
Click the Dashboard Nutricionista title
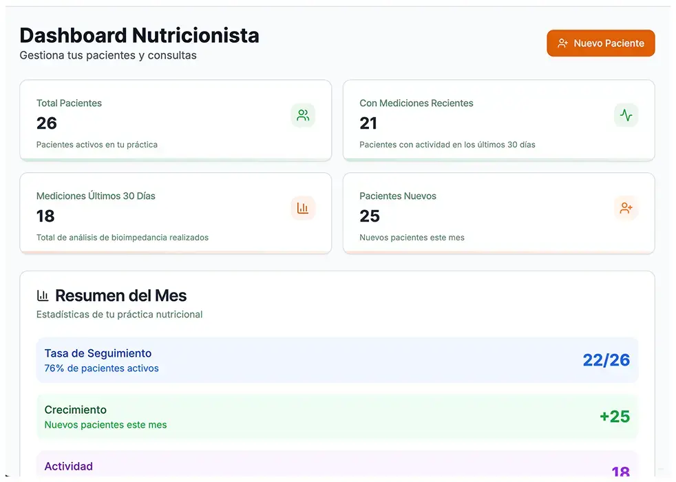coord(138,35)
